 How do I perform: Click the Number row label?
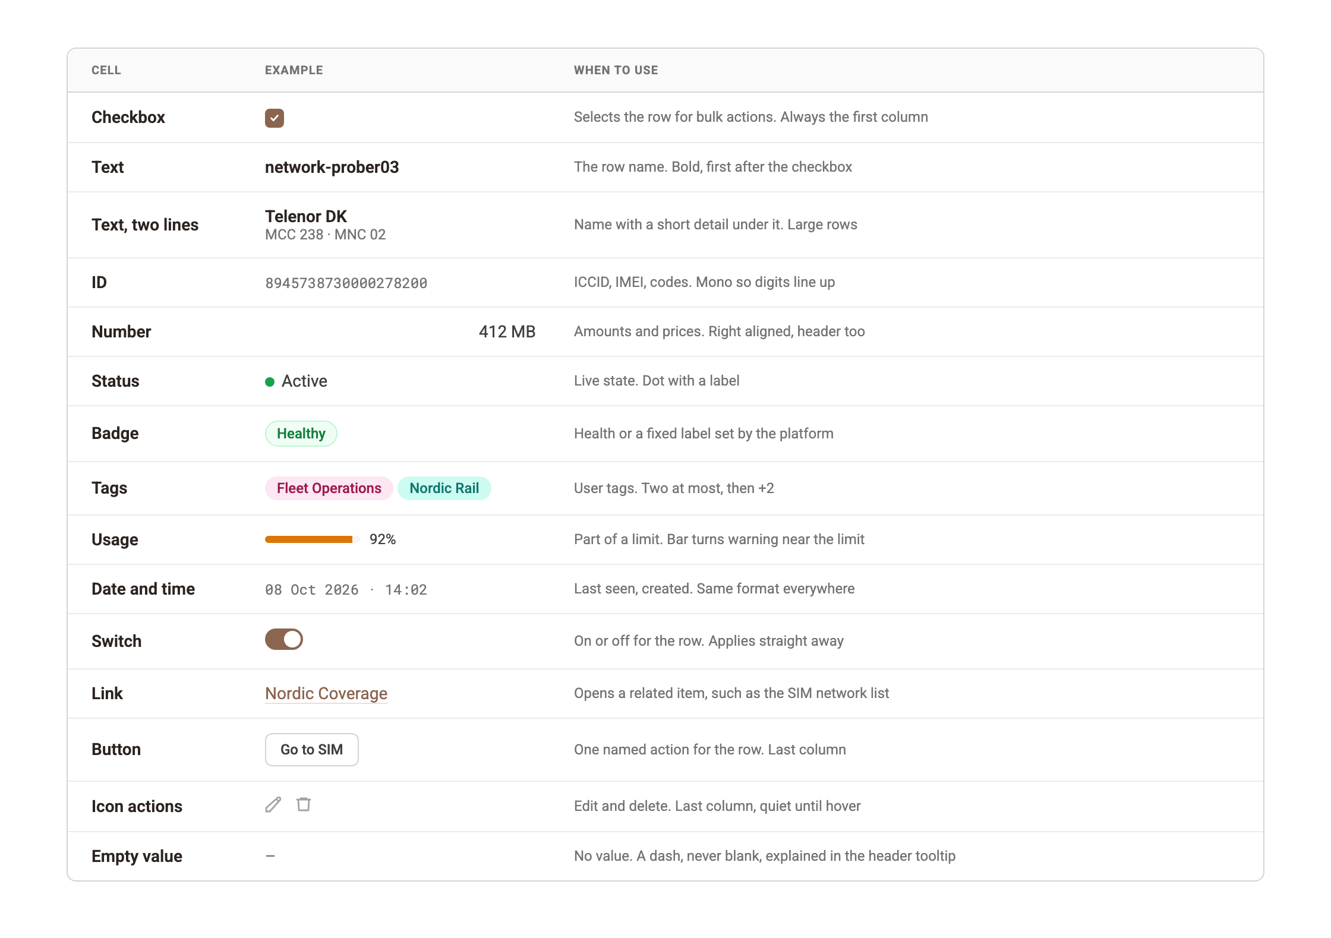(x=121, y=331)
